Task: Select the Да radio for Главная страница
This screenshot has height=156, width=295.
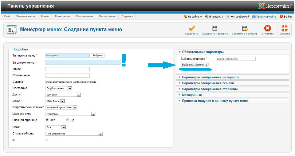Action: coord(68,120)
